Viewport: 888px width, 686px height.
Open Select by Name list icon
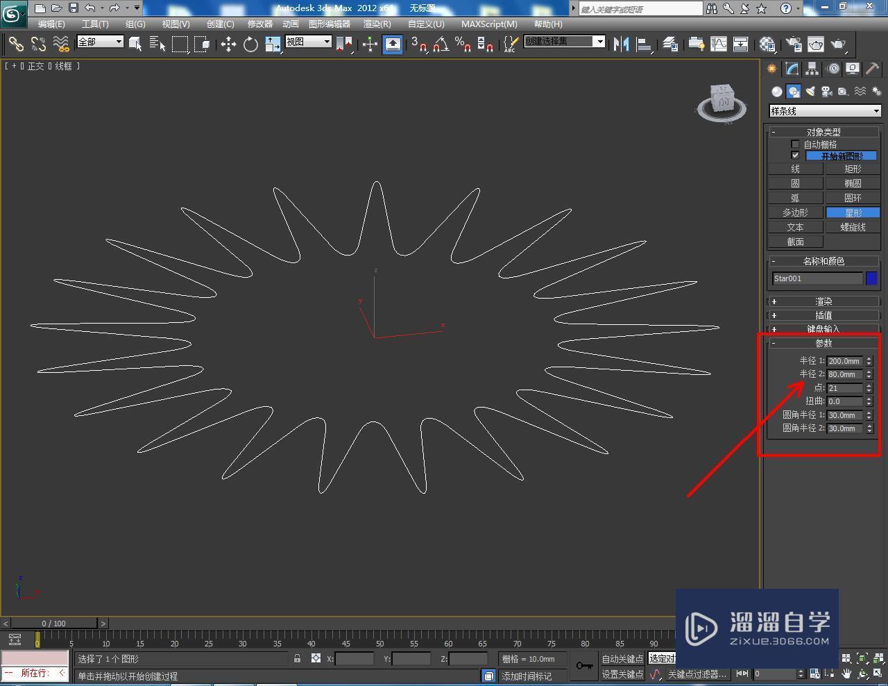click(157, 44)
